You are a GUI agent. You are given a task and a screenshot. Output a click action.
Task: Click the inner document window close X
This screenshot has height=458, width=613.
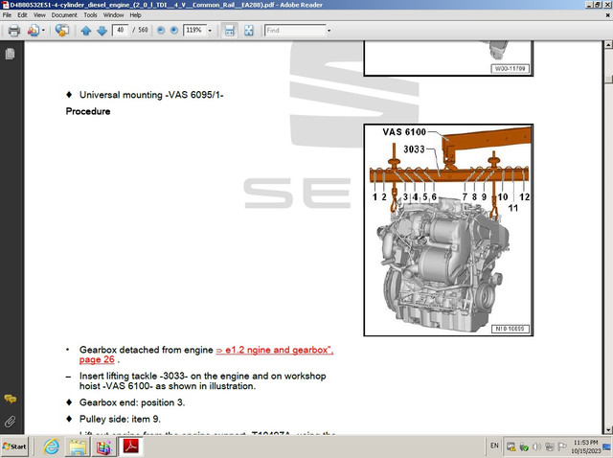(x=608, y=15)
